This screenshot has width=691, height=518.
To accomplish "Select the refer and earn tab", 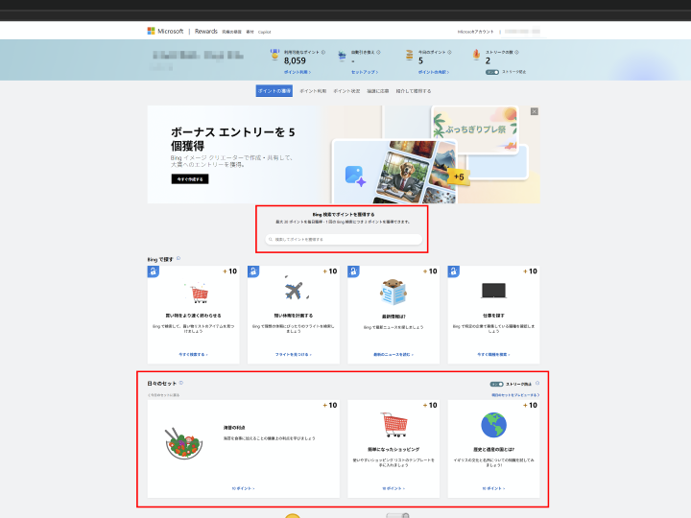I will [414, 91].
